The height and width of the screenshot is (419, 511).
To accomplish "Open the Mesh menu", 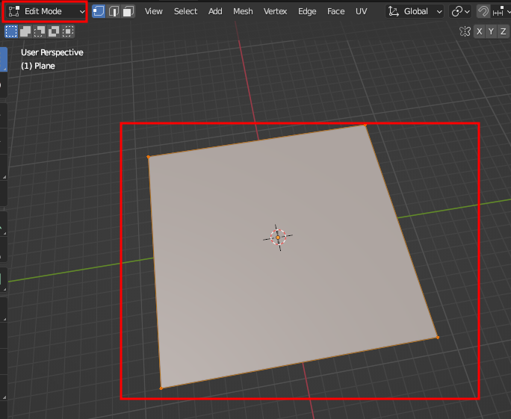I will [x=243, y=11].
